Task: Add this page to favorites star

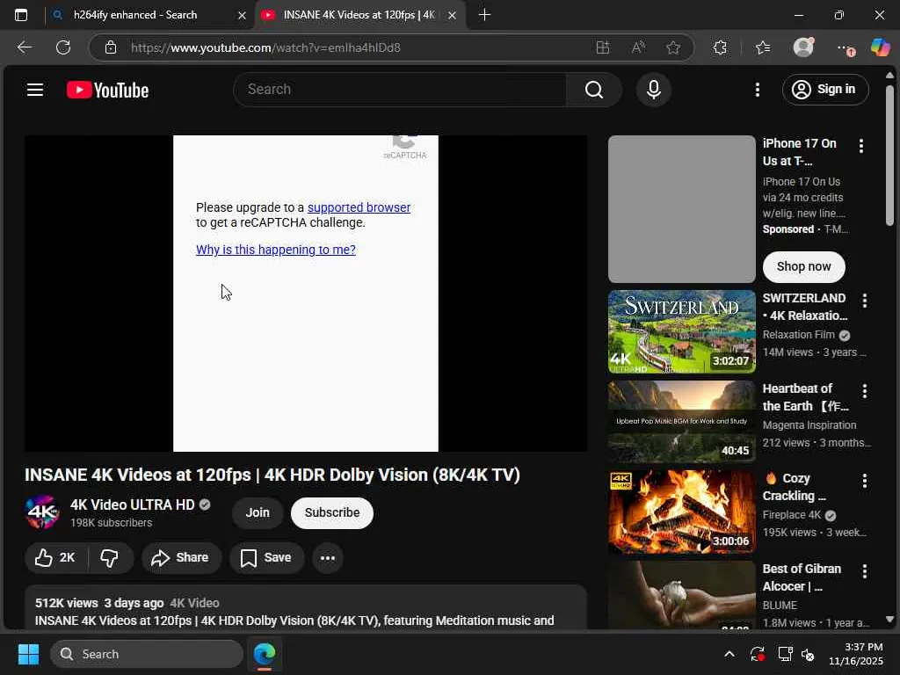Action: pos(673,47)
